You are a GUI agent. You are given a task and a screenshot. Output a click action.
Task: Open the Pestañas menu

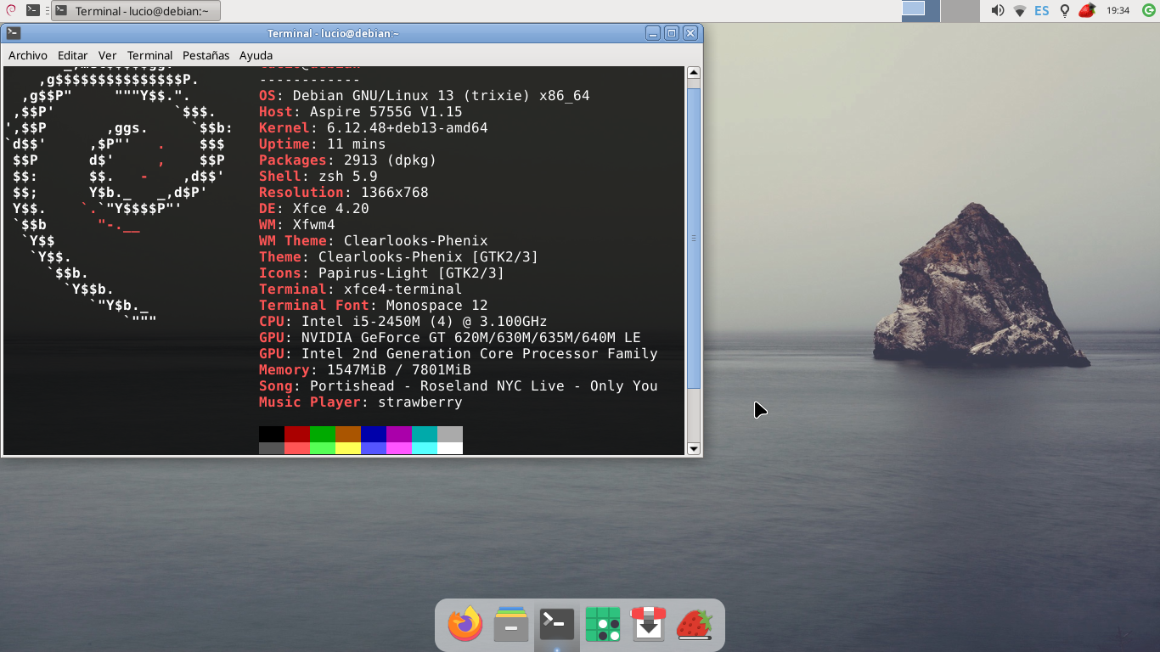206,55
